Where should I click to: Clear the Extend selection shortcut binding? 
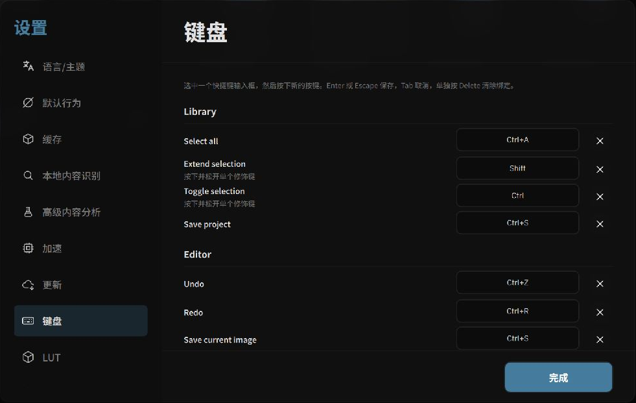[600, 169]
